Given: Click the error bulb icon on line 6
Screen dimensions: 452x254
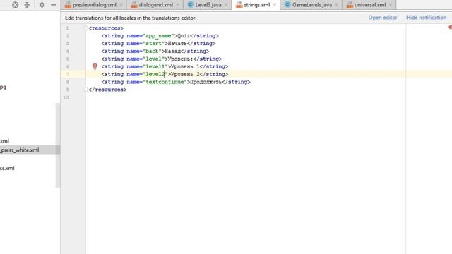Looking at the screenshot, I should (x=95, y=66).
